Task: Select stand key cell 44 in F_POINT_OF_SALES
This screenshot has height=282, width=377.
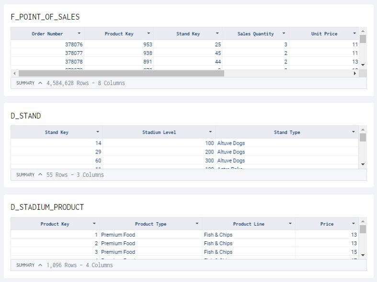Action: pos(188,62)
